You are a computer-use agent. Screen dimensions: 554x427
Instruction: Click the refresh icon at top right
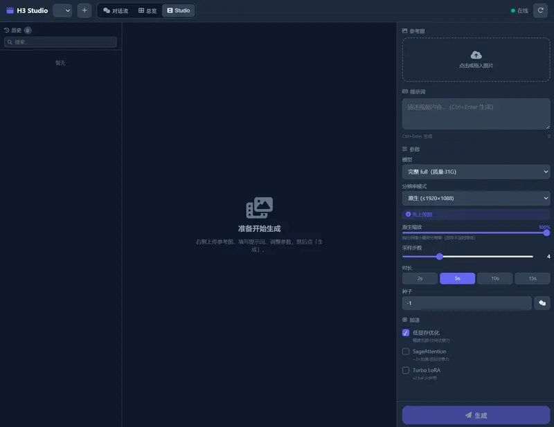click(540, 10)
